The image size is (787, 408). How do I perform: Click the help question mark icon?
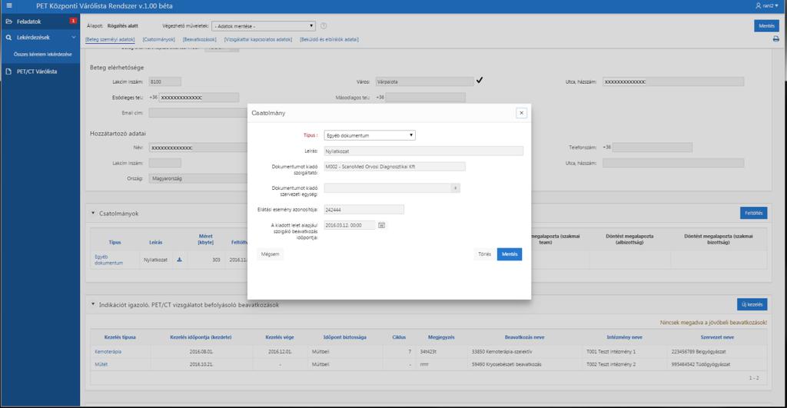pos(324,26)
